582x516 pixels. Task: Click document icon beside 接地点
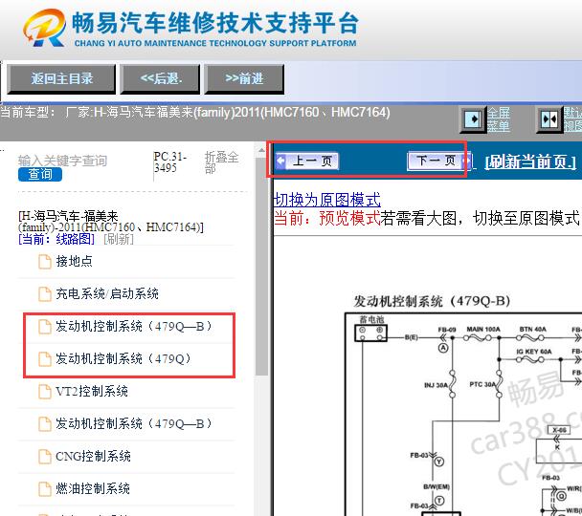coord(45,262)
